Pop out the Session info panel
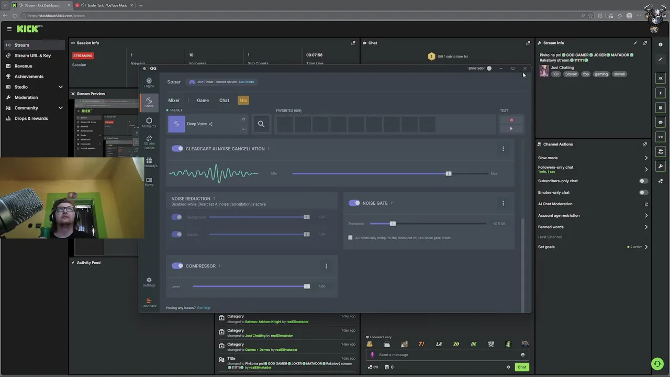670x377 pixels. coord(353,43)
